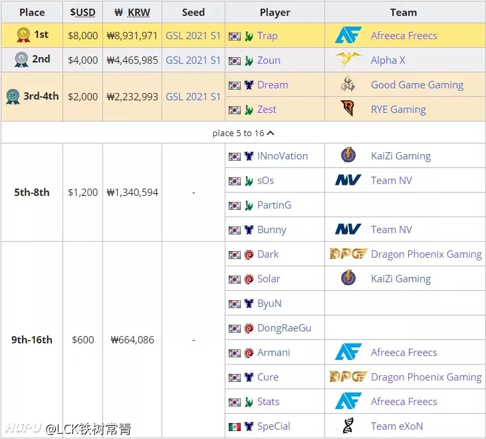
Task: Click KaiZi Gaming logo in Solar's row
Action: click(x=348, y=278)
